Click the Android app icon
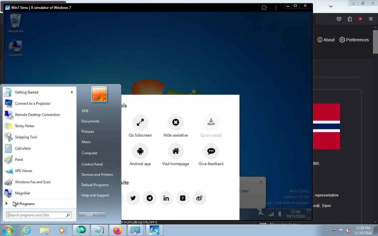Image resolution: width=378 pixels, height=236 pixels. (x=140, y=151)
